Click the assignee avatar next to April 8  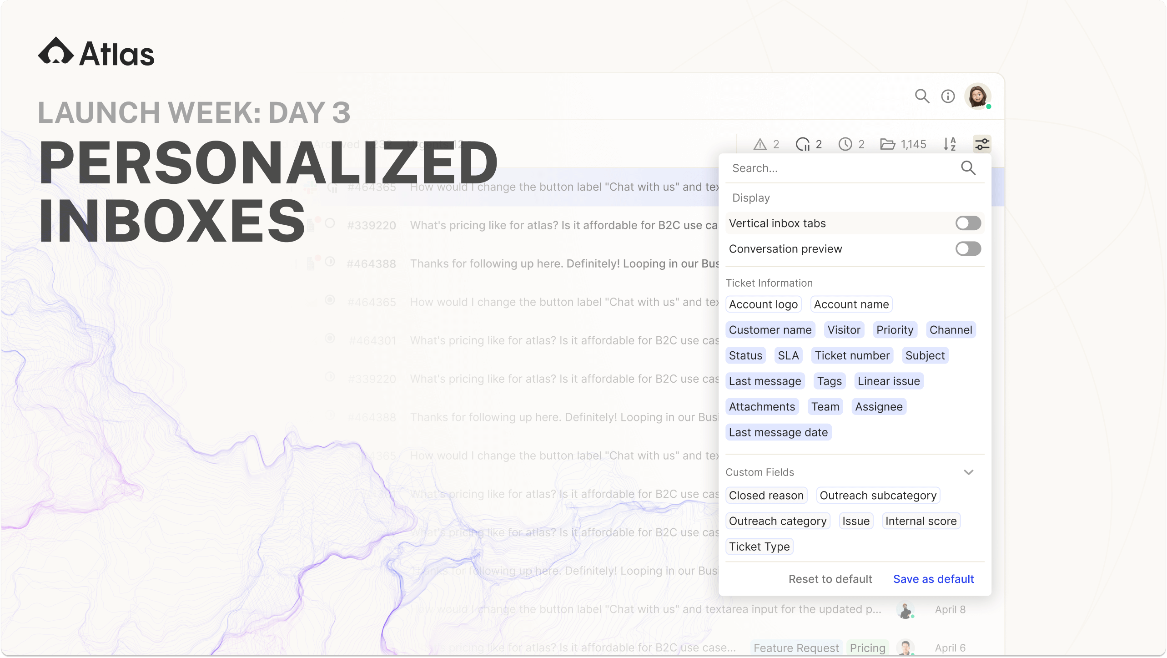[905, 610]
